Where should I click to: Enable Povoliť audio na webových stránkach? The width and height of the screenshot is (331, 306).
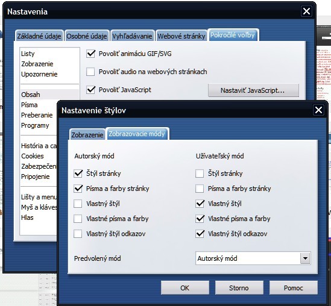pyautogui.click(x=90, y=72)
